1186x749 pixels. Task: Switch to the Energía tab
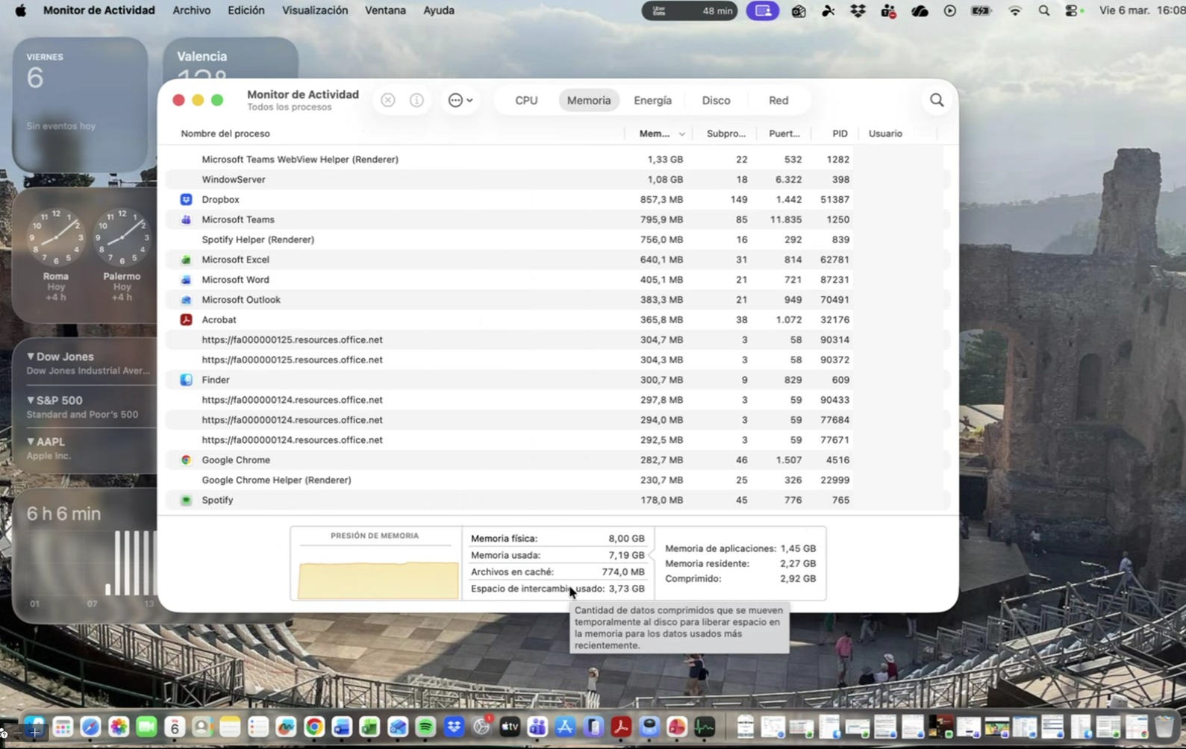(652, 100)
